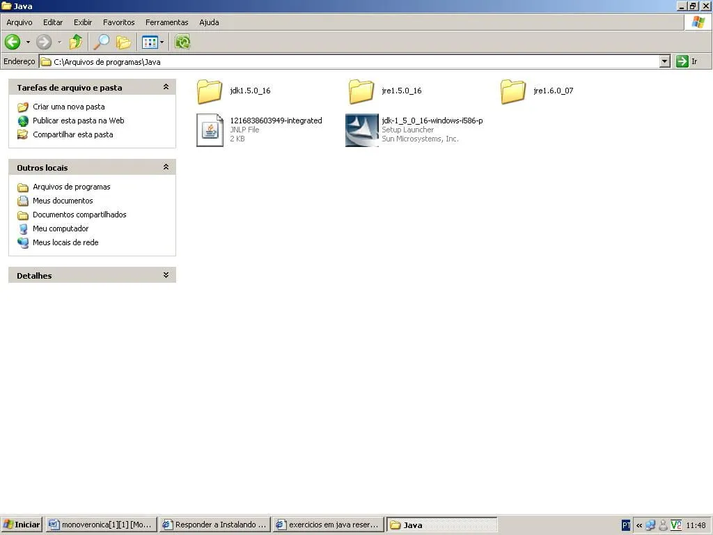Screen dimensions: 713x535
Task: Open Meu computador link
Action: [x=61, y=228]
